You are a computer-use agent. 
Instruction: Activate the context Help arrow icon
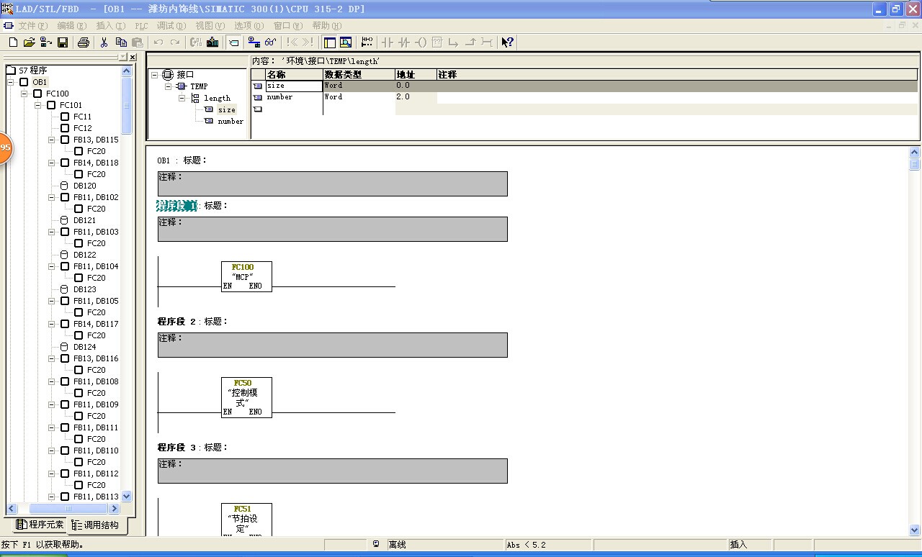point(508,42)
